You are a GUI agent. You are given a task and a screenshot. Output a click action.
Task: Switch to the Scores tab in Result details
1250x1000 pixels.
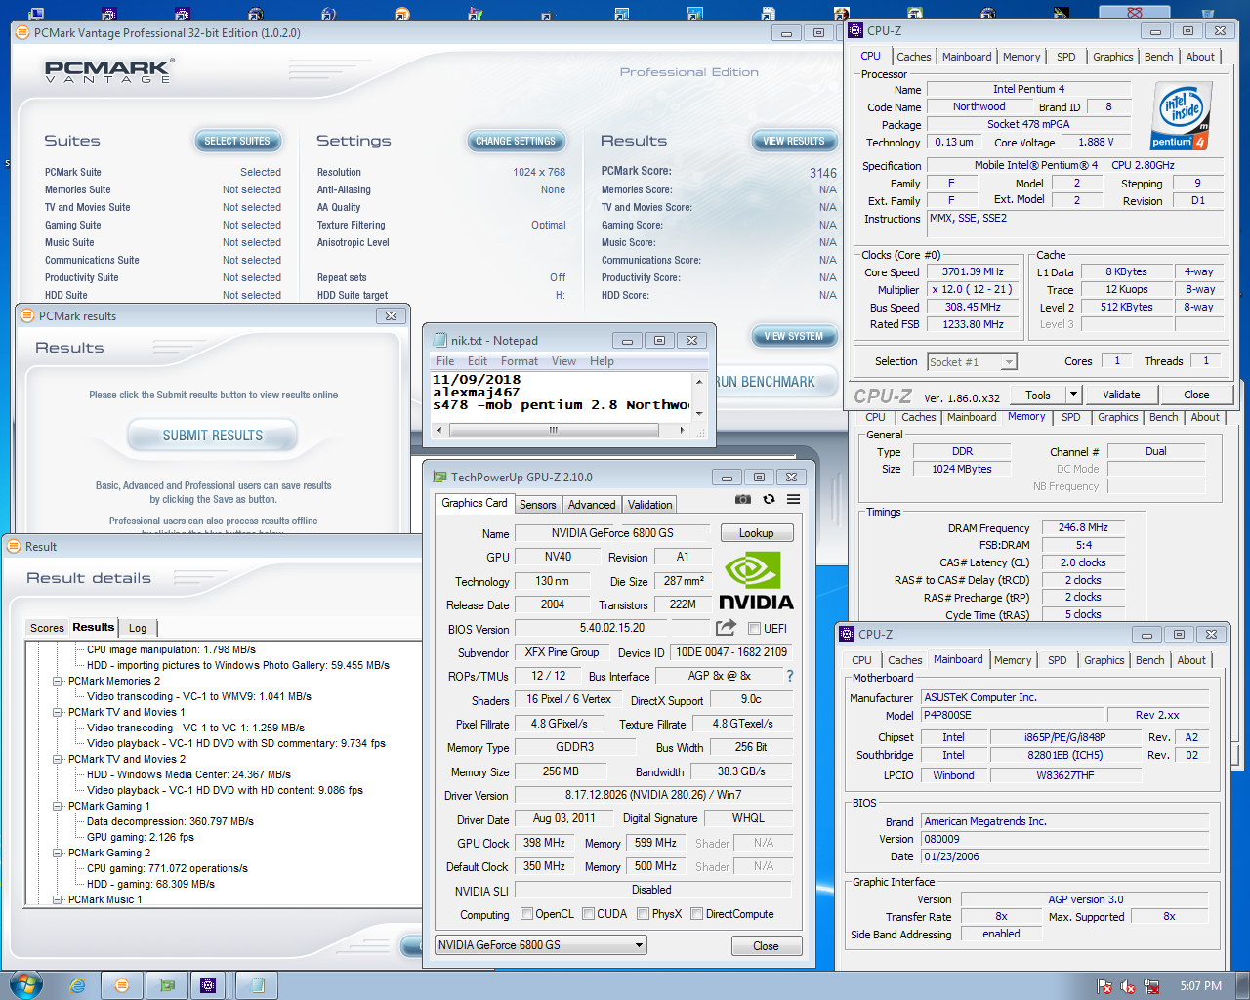pyautogui.click(x=47, y=628)
